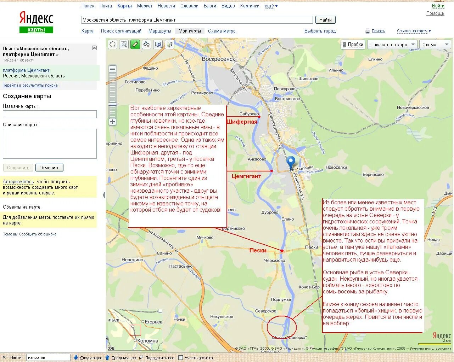Zoom out with the minus button
Screen dimensions: 454x362
click(112, 69)
